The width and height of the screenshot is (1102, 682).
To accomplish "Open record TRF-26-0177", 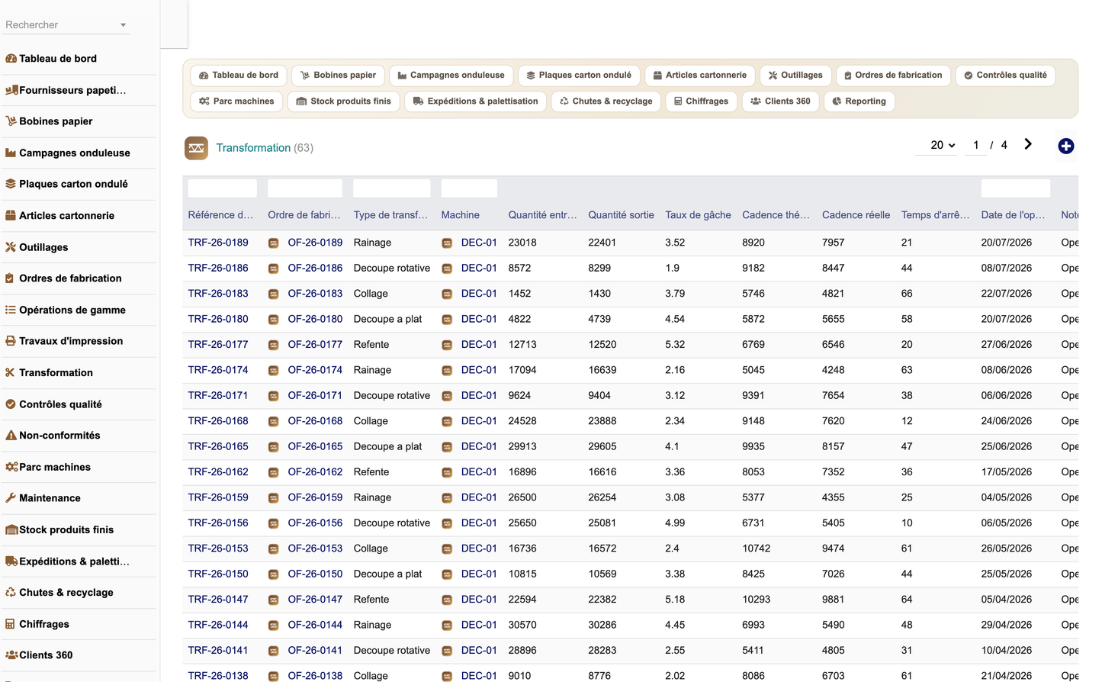I will coord(218,345).
